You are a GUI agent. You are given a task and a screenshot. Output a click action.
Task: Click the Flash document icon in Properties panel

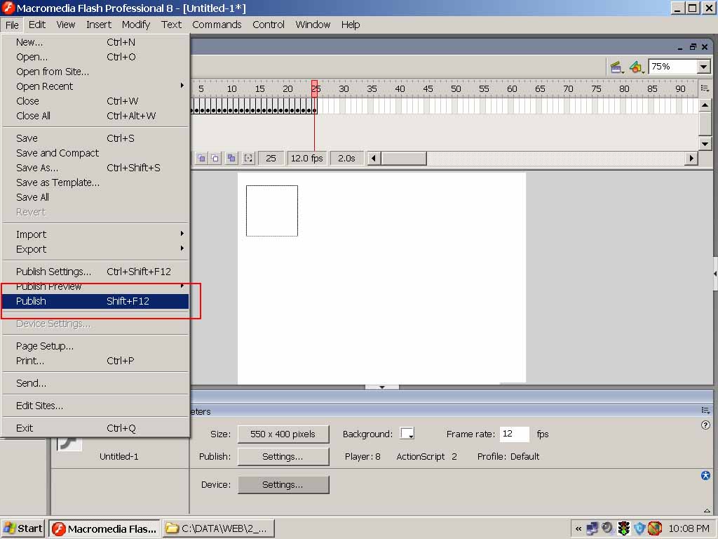pos(69,444)
